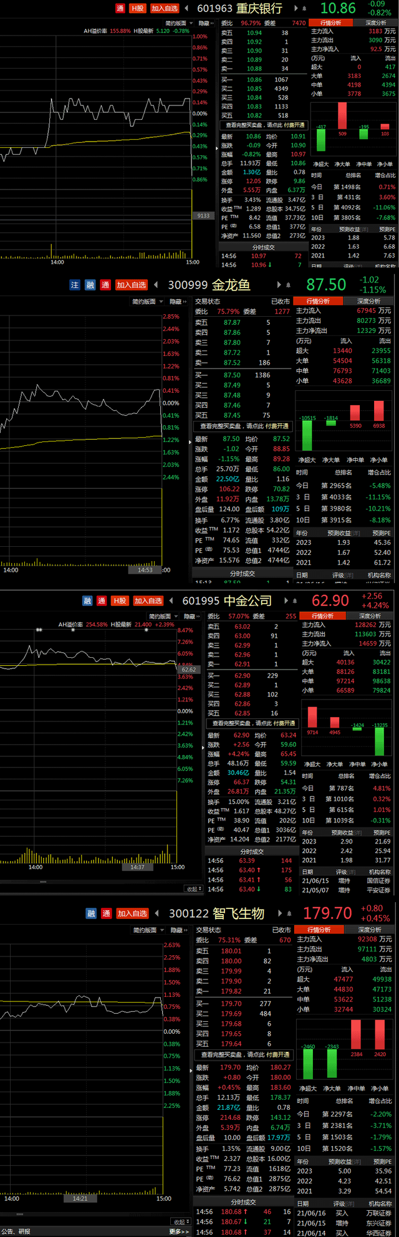The height and width of the screenshot is (1237, 399).
Task: Click the H股 badge for 重庆银行
Action: [x=137, y=8]
